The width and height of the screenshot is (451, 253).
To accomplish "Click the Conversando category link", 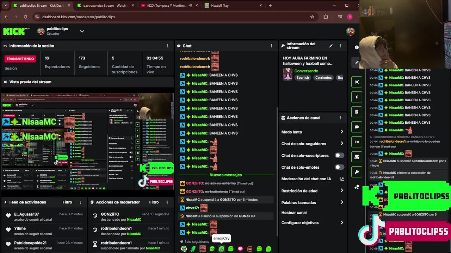I will pyautogui.click(x=306, y=71).
